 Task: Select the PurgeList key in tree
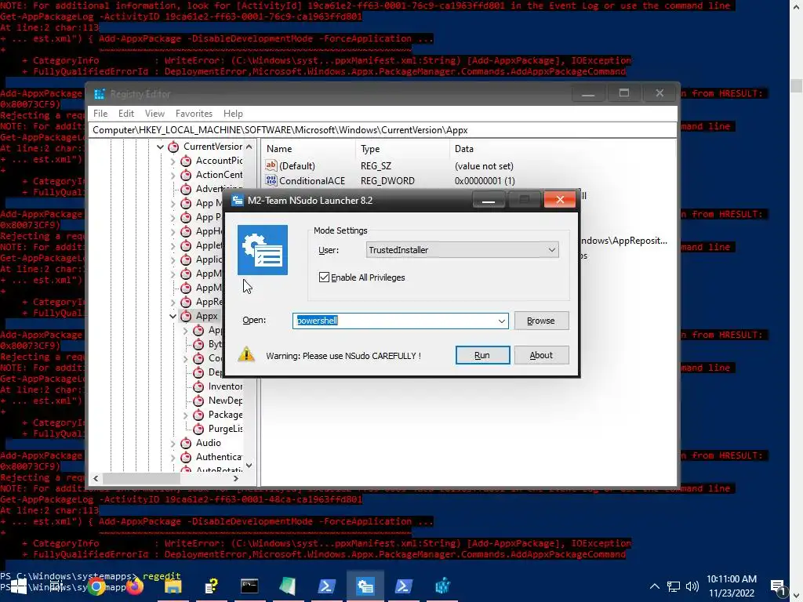[x=225, y=429]
